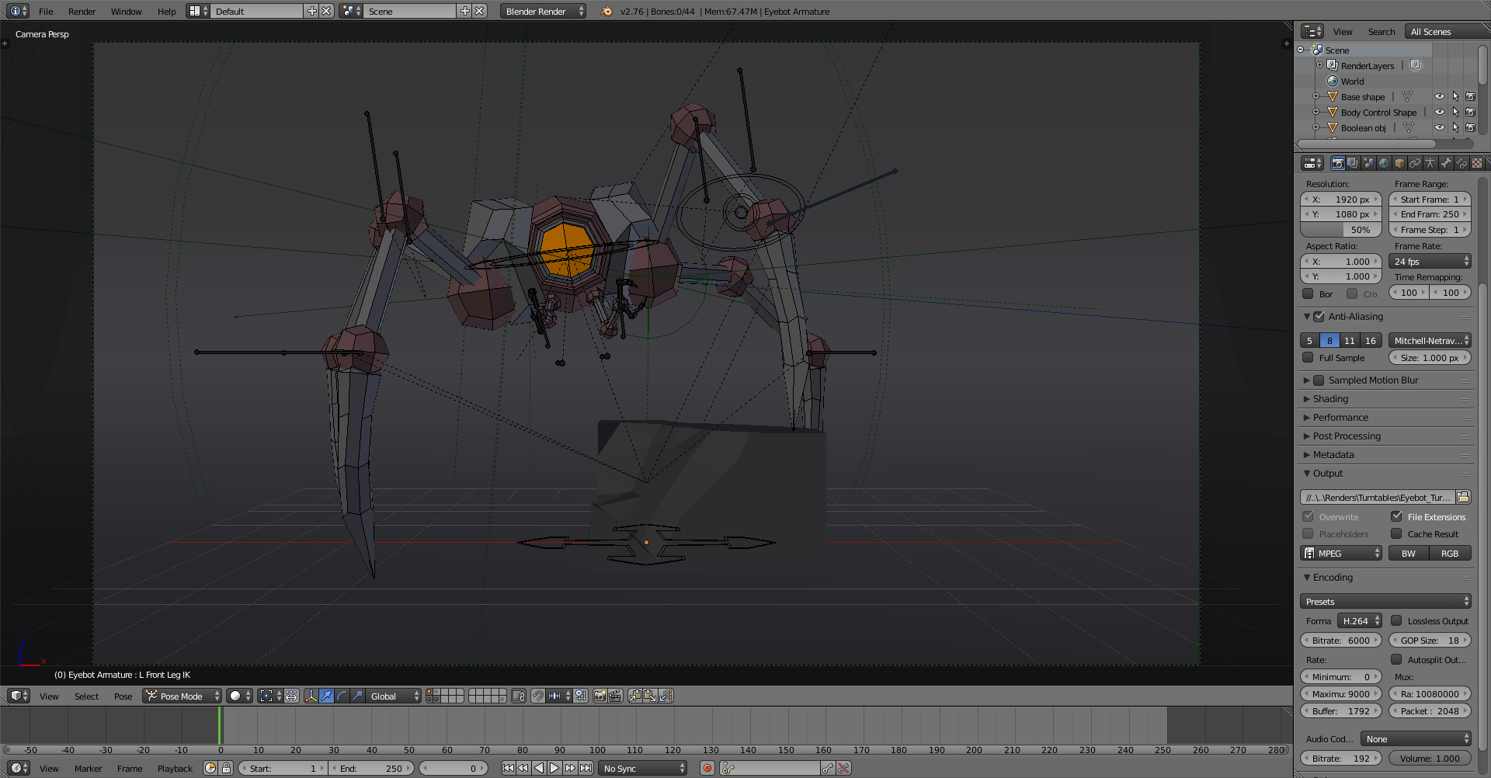Jump to start frame with rewind playback control
Viewport: 1491px width, 778px height.
tap(509, 768)
